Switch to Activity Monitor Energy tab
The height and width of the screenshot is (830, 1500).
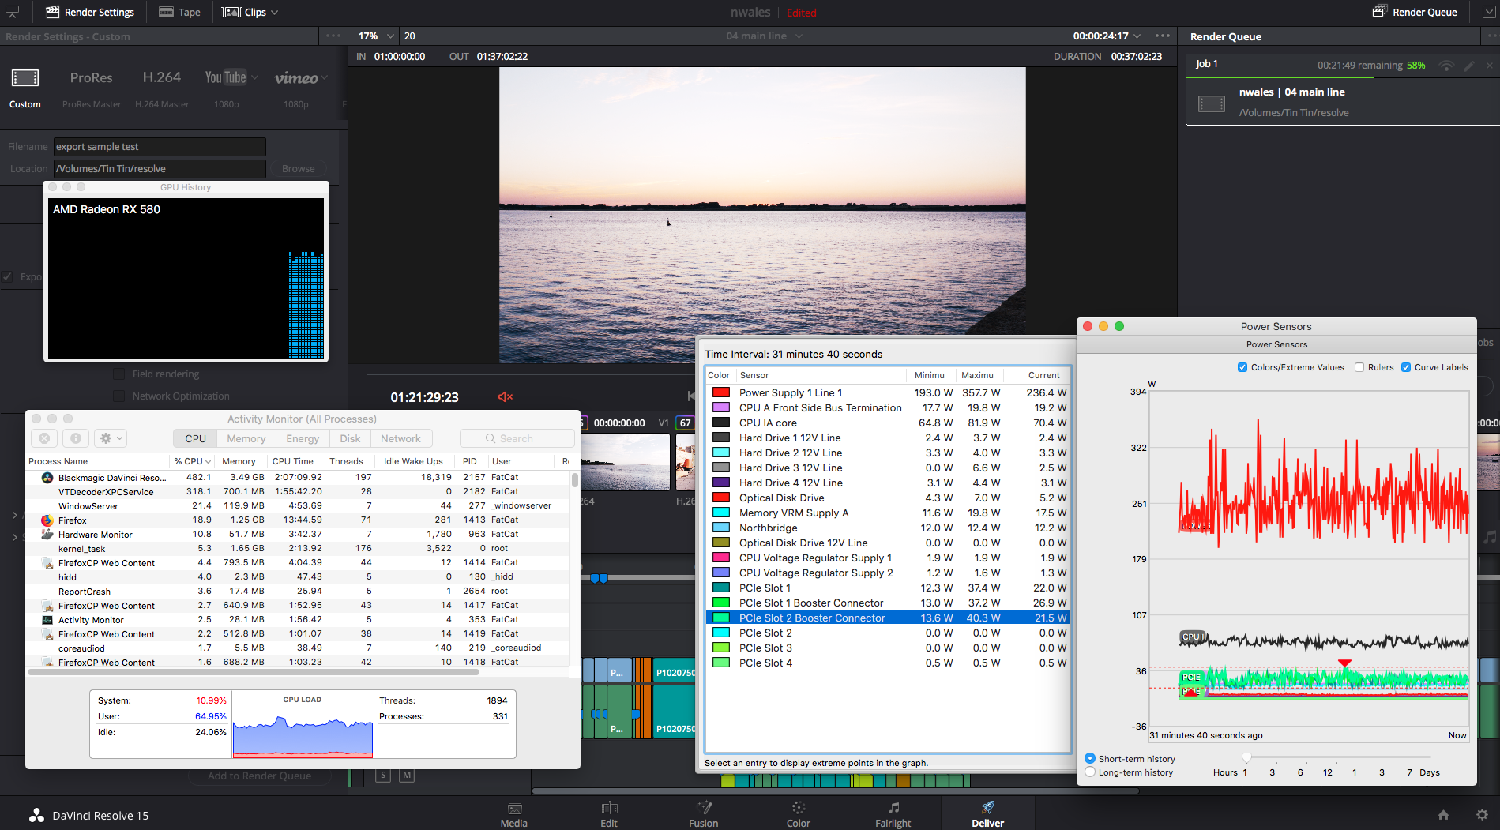coord(303,438)
